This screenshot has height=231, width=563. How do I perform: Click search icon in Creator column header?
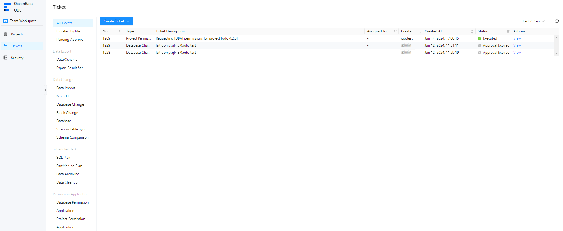pyautogui.click(x=419, y=31)
